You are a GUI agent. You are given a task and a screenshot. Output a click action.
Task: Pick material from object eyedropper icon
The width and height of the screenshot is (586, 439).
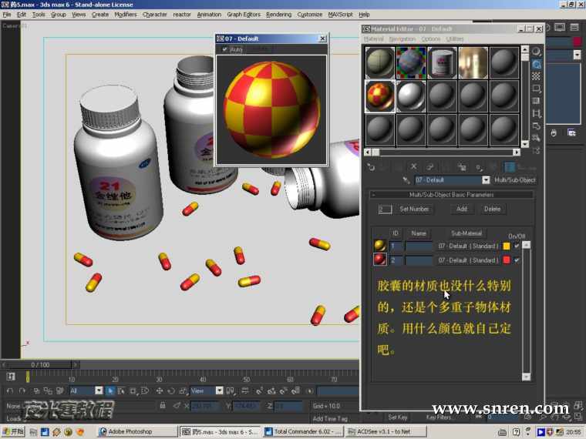408,180
